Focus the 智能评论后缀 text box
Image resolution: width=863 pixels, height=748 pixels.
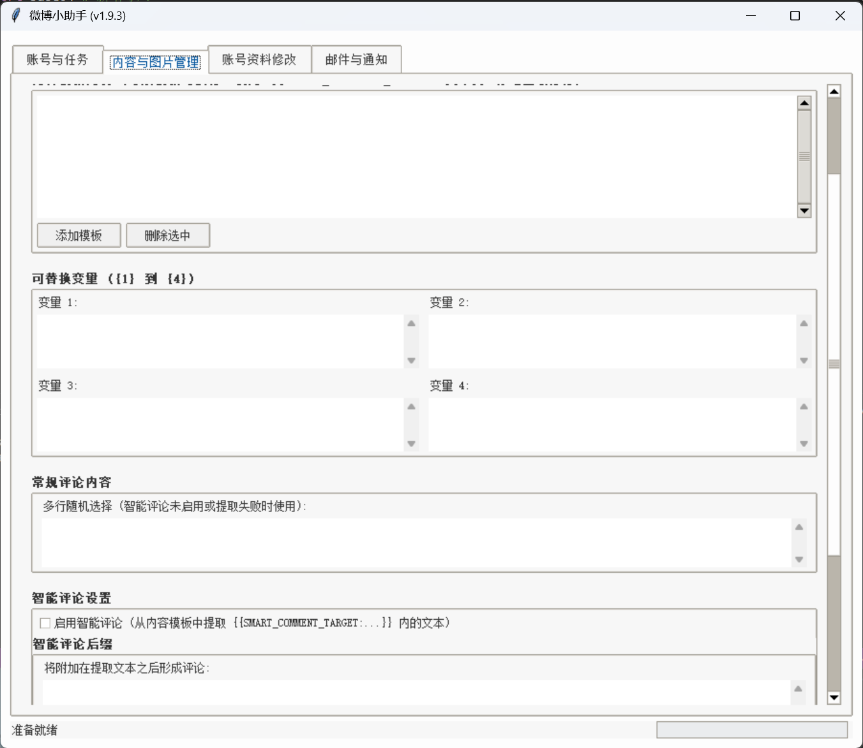(416, 693)
